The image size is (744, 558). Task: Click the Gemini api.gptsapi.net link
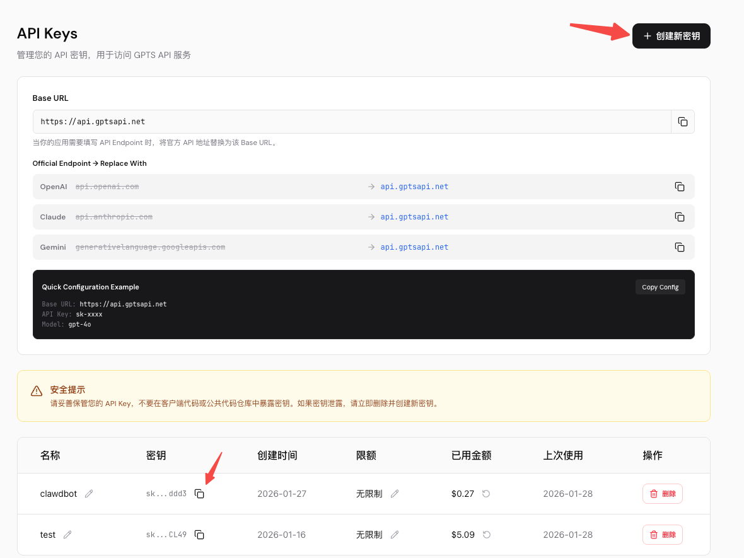[x=414, y=247]
